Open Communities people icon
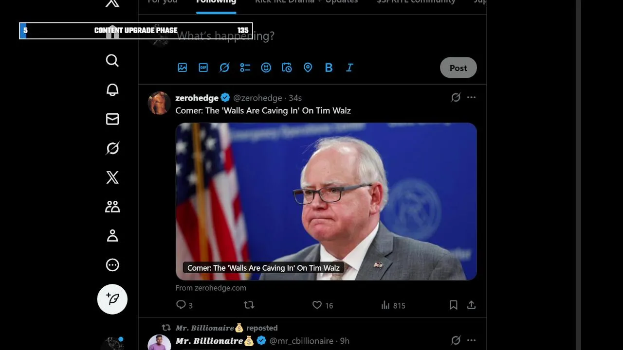The image size is (623, 350). click(112, 207)
